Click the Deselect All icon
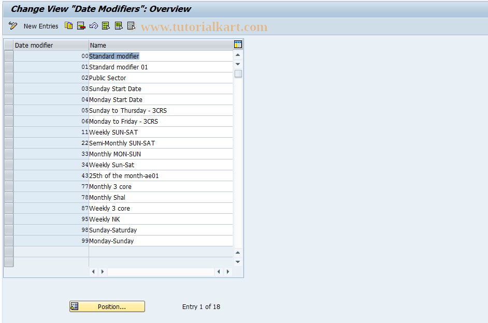Screen dimensions: 488x323 click(132, 26)
